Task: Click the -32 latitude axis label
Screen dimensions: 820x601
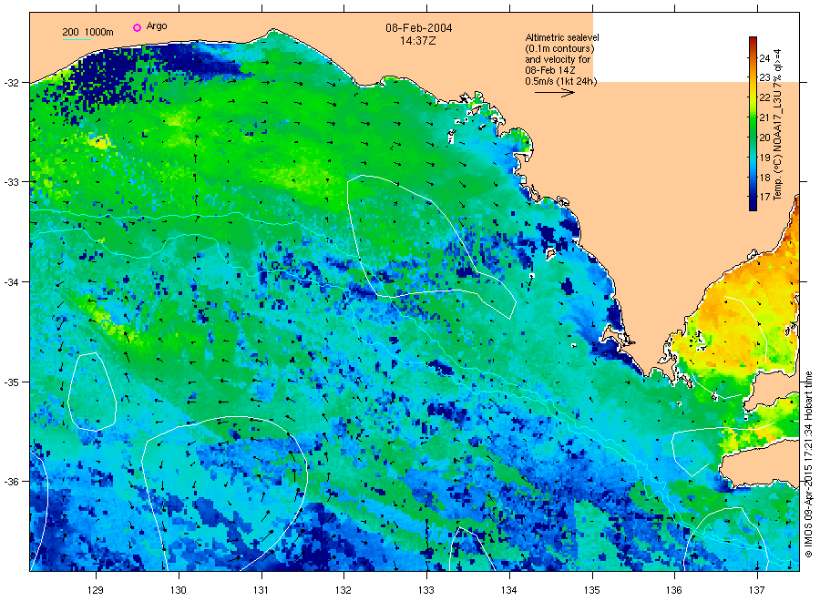Action: [11, 83]
